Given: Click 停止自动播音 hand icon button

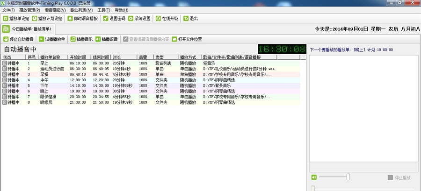Looking at the screenshot, I should [x=19, y=39].
